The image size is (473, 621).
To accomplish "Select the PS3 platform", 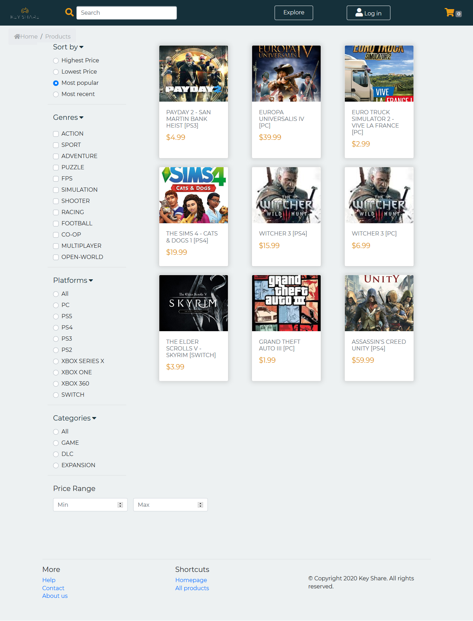I will [56, 339].
